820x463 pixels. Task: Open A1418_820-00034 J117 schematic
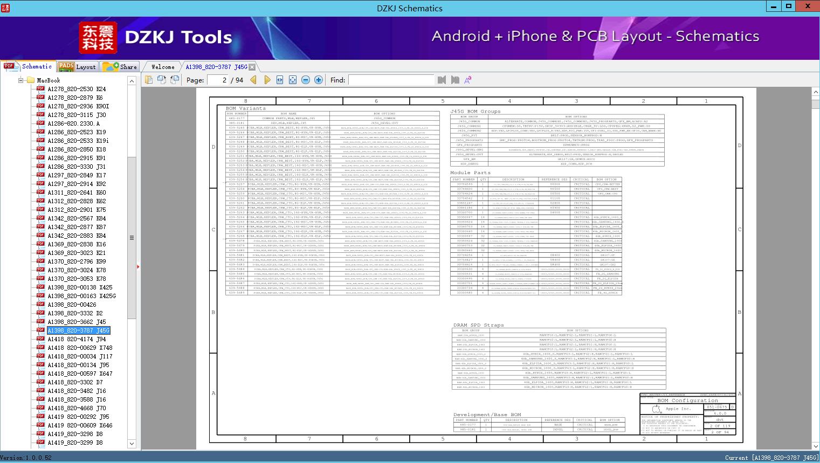[80, 356]
